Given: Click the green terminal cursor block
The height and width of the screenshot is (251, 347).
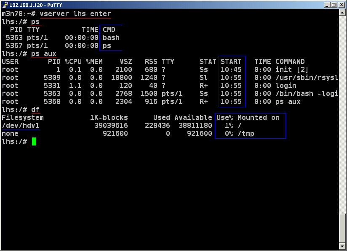Looking at the screenshot, I should (34, 142).
